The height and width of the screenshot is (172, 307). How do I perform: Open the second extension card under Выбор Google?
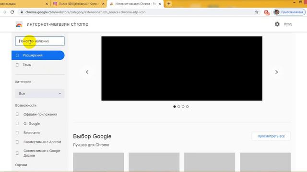pyautogui.click(x=154, y=162)
